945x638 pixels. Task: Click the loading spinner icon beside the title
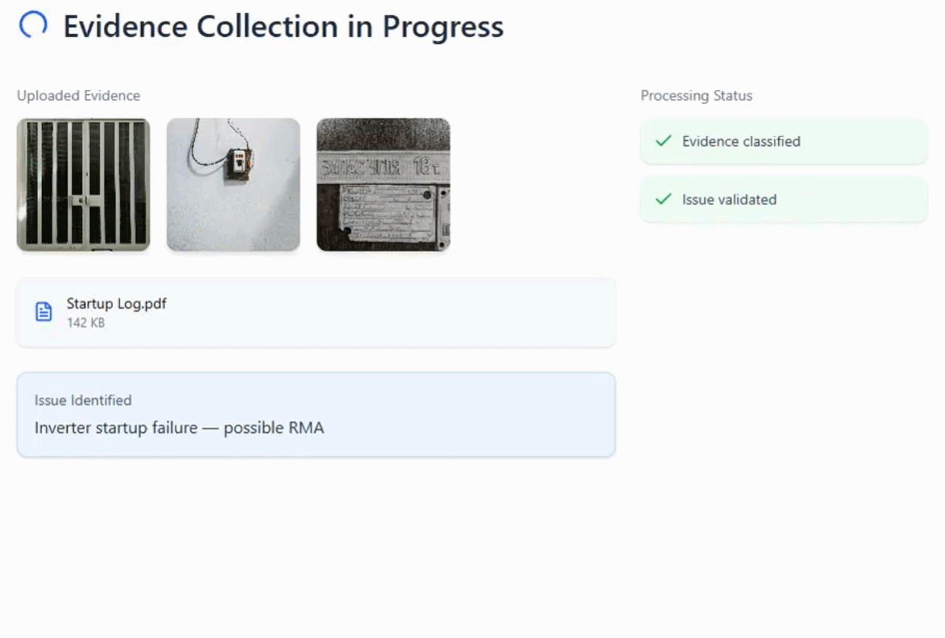pyautogui.click(x=32, y=25)
